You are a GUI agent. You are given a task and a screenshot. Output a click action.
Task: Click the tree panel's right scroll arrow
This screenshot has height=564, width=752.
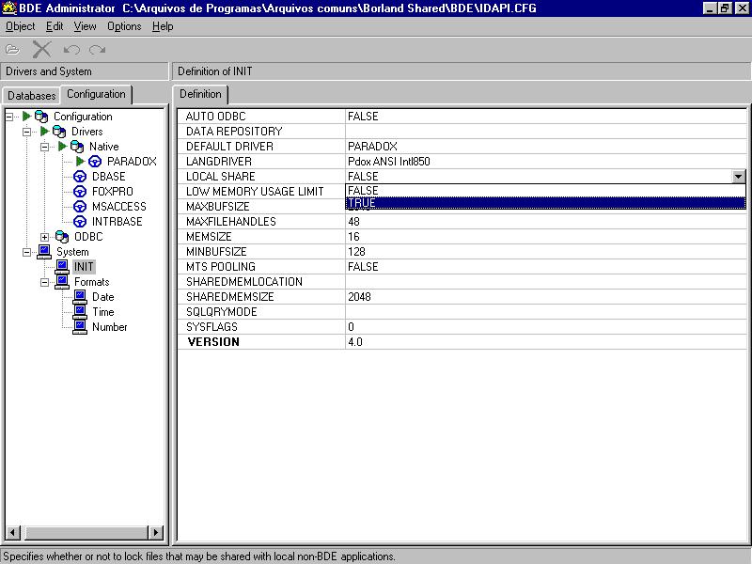click(156, 534)
